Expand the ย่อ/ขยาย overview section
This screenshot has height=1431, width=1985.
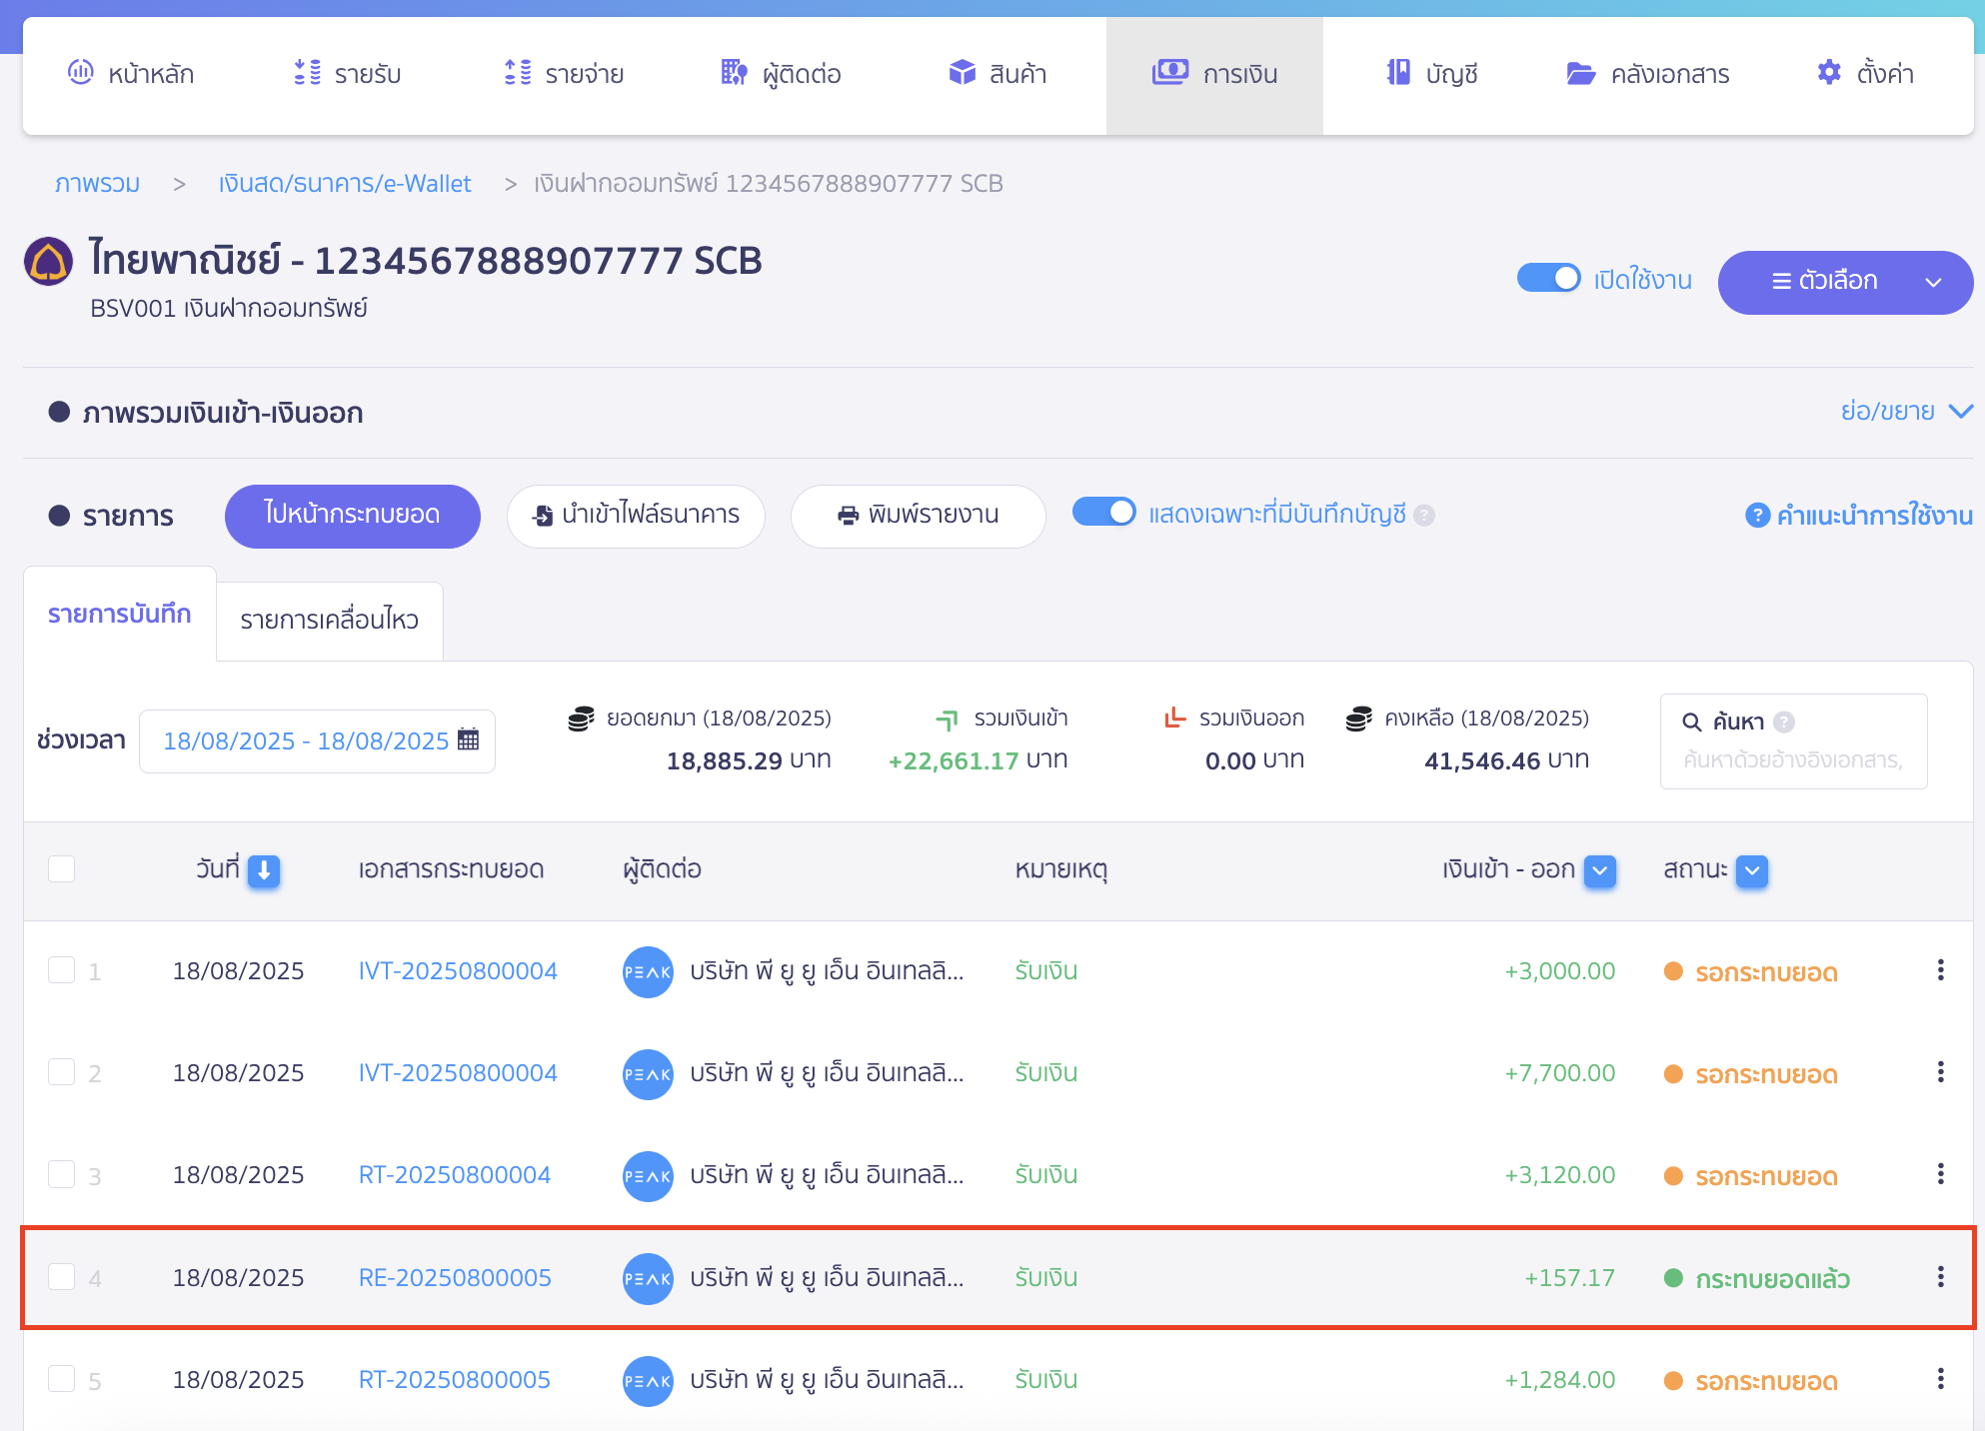(1906, 412)
